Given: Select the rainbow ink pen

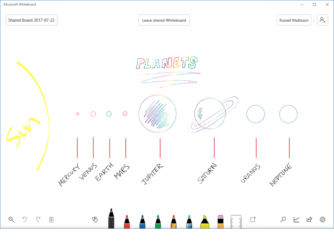Looking at the screenshot, I should [173, 221].
